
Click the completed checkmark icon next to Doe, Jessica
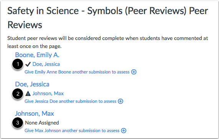point(28,64)
